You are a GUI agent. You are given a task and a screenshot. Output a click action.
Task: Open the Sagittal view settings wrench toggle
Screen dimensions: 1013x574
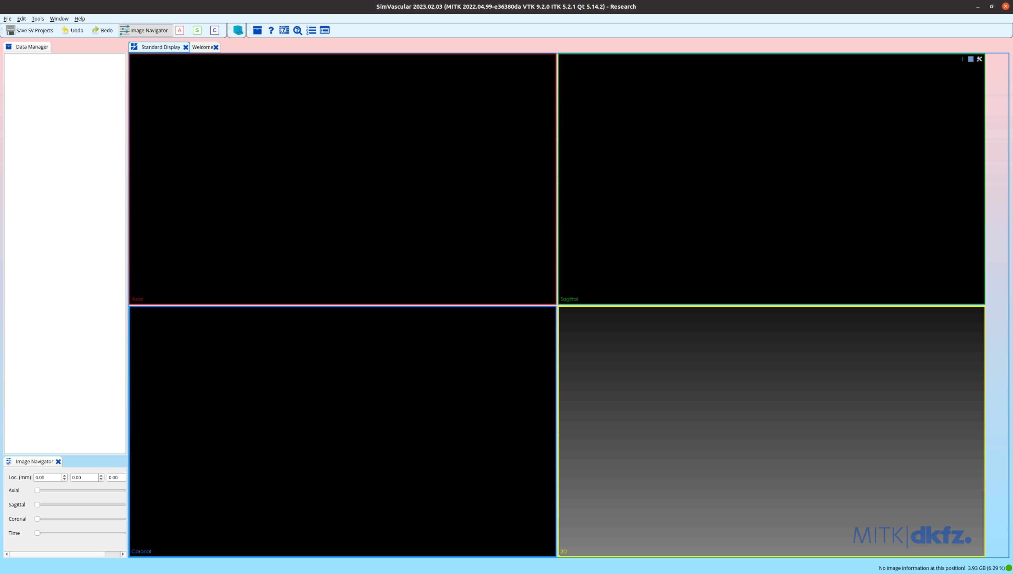click(x=980, y=59)
